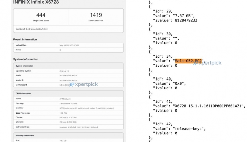Select the X6728-15.1.1.101(OP001PF001AZ) build string
This screenshot has height=142, width=247.
(208, 106)
